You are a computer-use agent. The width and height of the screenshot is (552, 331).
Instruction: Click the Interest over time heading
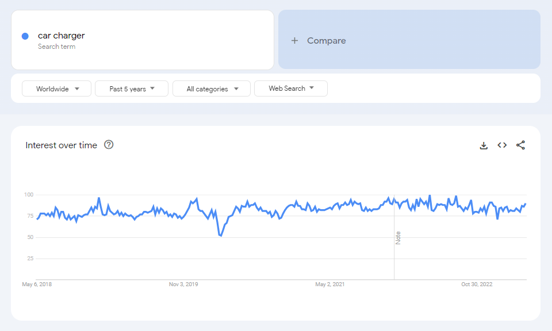click(x=62, y=145)
